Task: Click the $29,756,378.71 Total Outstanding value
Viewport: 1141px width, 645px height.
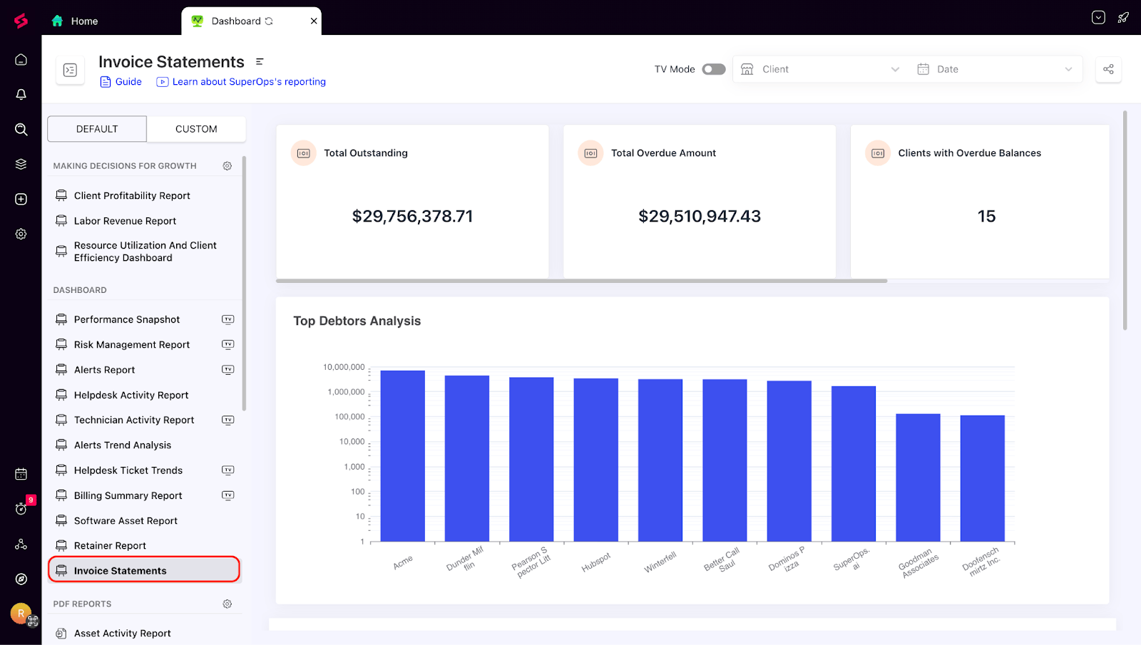Action: (x=412, y=217)
